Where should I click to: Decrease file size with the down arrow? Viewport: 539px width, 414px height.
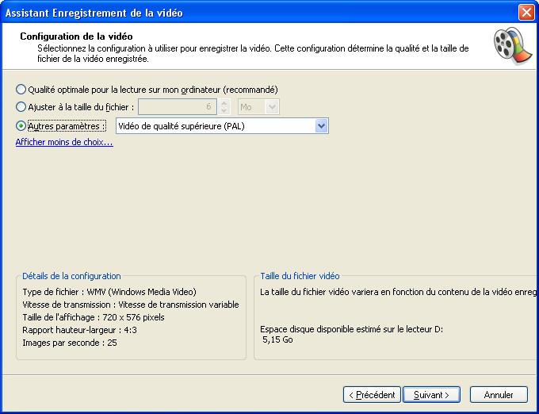[x=225, y=110]
